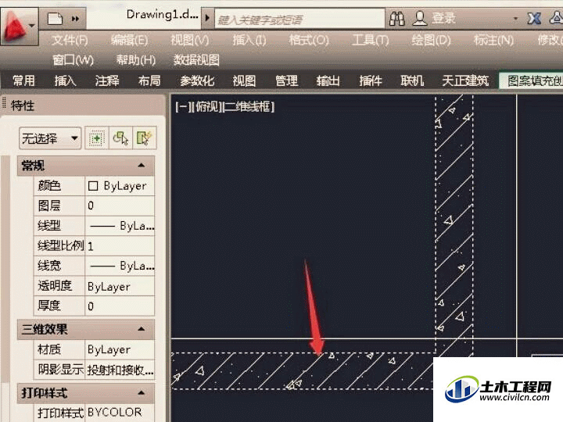Click the 阴影显示 value field

click(120, 370)
